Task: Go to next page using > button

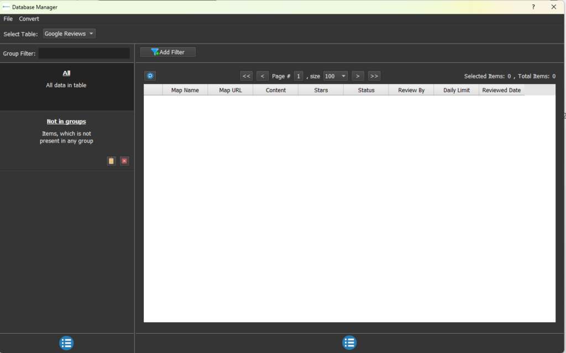Action: point(358,76)
